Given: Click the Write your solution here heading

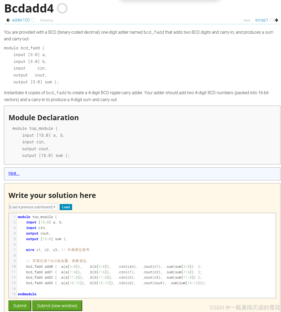Looking at the screenshot, I should (x=52, y=195).
